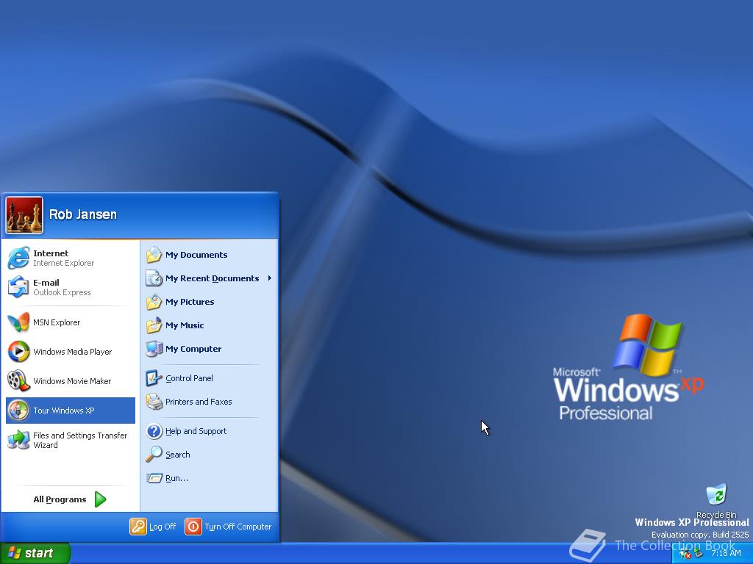The height and width of the screenshot is (564, 753).
Task: Click the 7:18 AM taskbar clock
Action: (726, 553)
